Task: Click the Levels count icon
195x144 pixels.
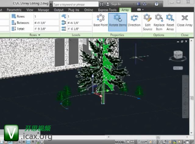Action: coord(64,16)
